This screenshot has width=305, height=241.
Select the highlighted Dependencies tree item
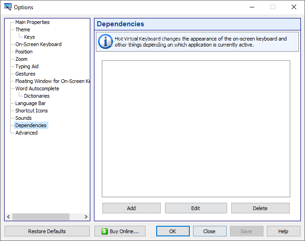tap(31, 125)
